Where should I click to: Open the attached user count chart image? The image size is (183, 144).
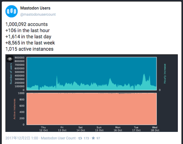(91, 93)
